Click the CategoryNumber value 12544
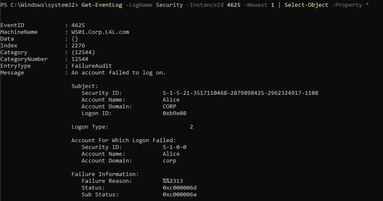 click(80, 59)
